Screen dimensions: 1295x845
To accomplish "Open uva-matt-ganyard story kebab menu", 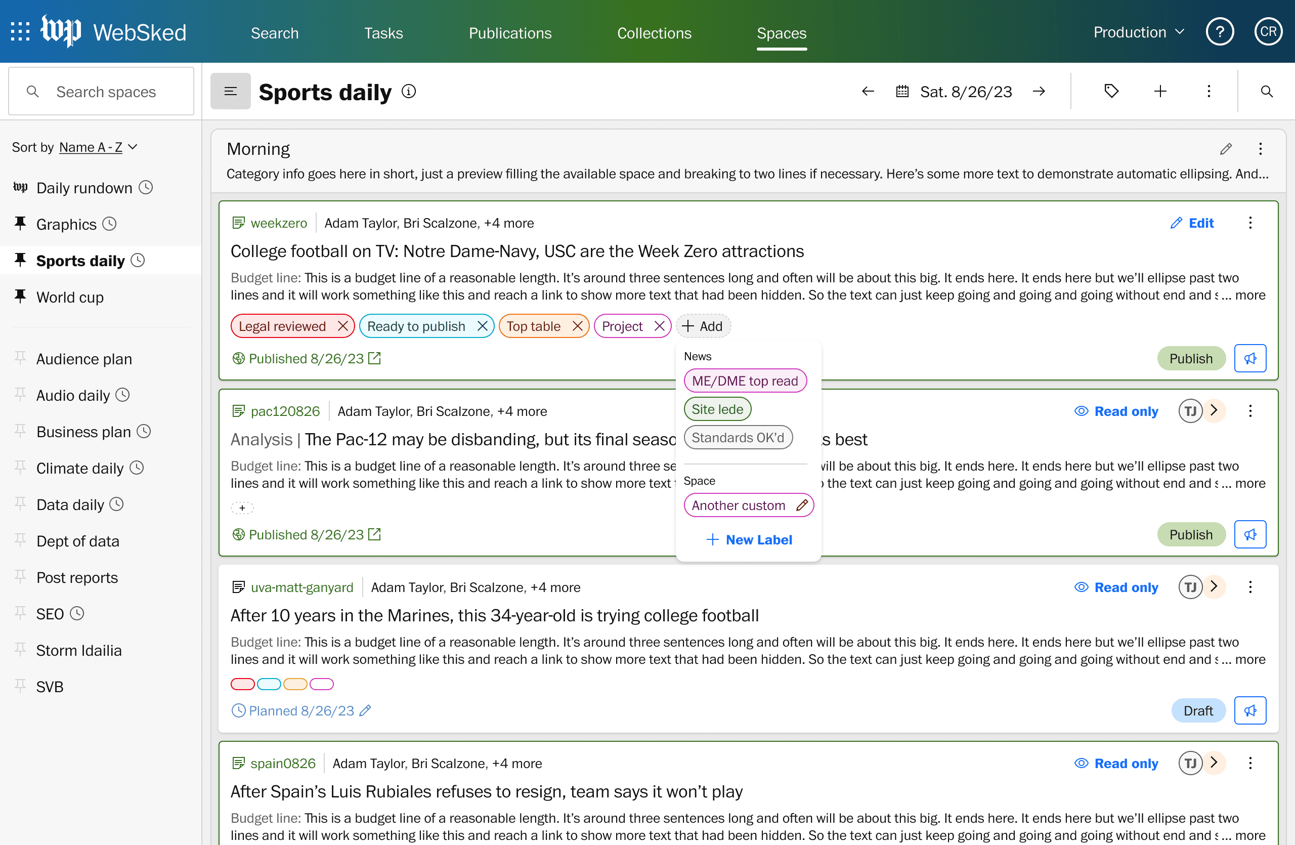I will point(1250,587).
